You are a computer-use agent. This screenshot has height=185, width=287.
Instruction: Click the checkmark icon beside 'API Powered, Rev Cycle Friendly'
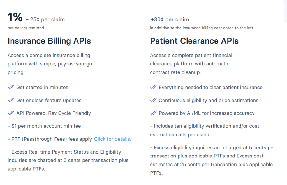tap(11, 113)
